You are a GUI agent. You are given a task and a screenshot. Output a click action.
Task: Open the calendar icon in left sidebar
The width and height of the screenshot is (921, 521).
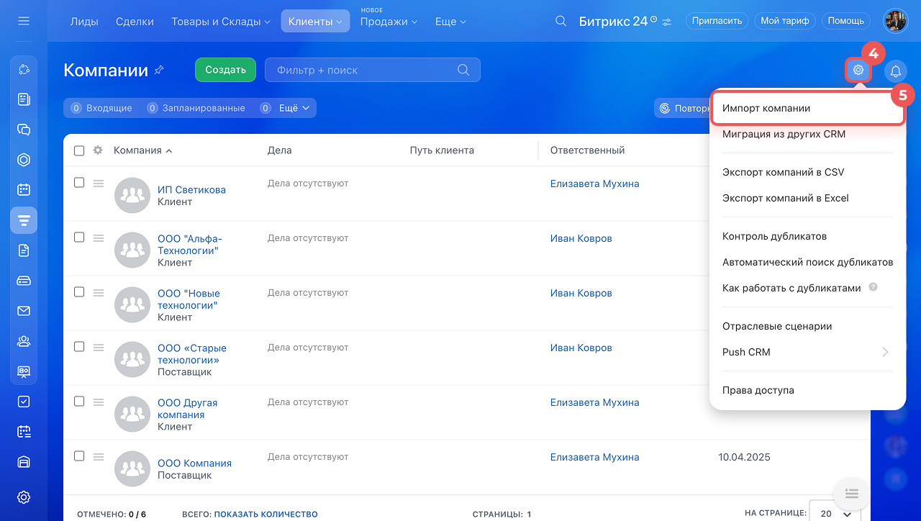(24, 190)
